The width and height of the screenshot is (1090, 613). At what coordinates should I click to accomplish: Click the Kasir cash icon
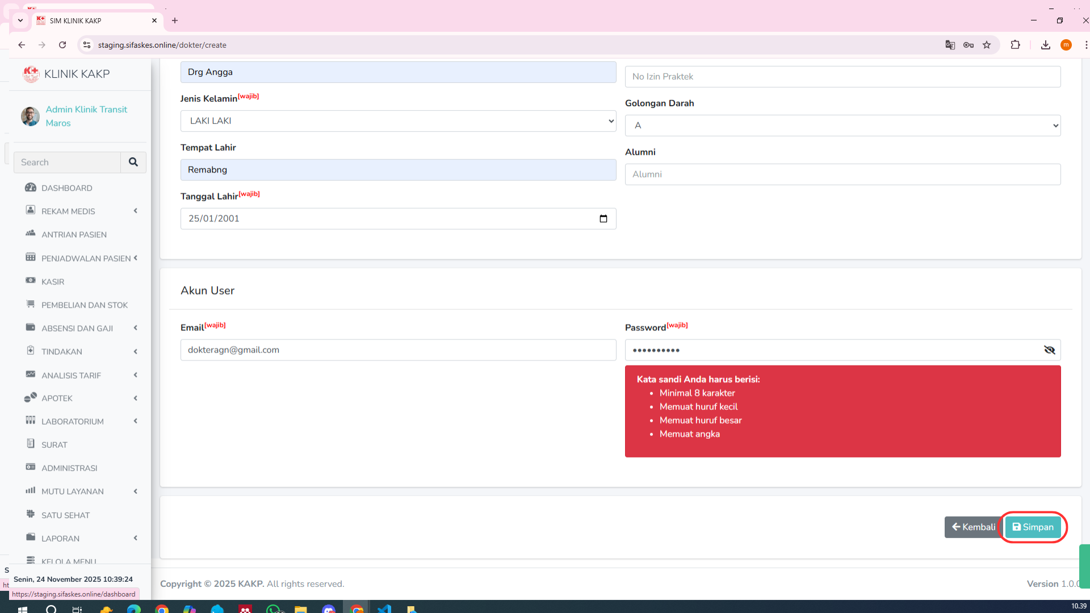tap(31, 281)
